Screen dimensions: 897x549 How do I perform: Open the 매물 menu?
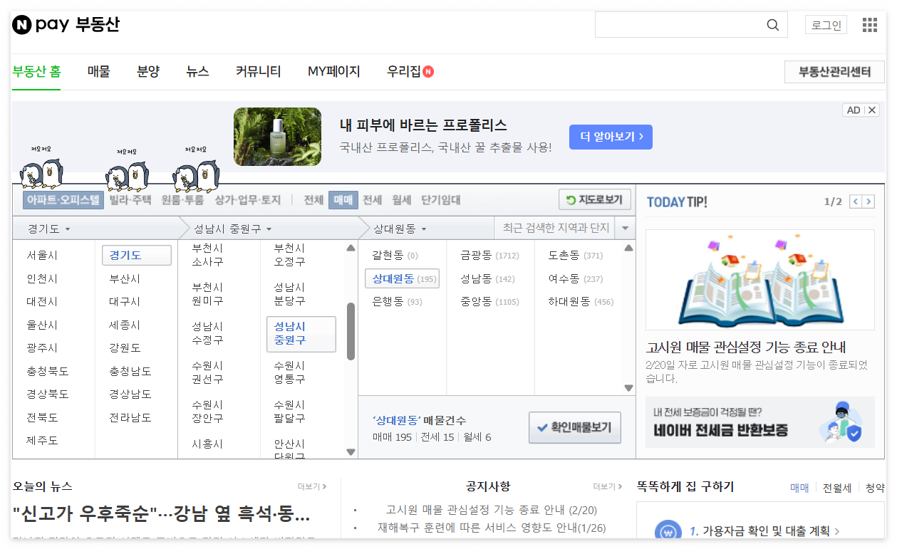[99, 71]
